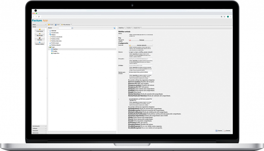
Task: Switch to the Inicio tab
Action: (x=58, y=25)
